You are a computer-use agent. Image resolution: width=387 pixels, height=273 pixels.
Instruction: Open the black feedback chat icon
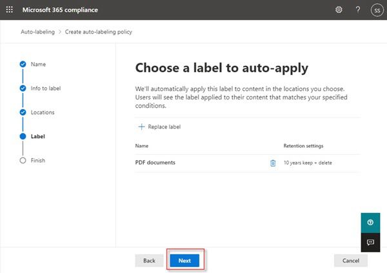[x=370, y=243]
